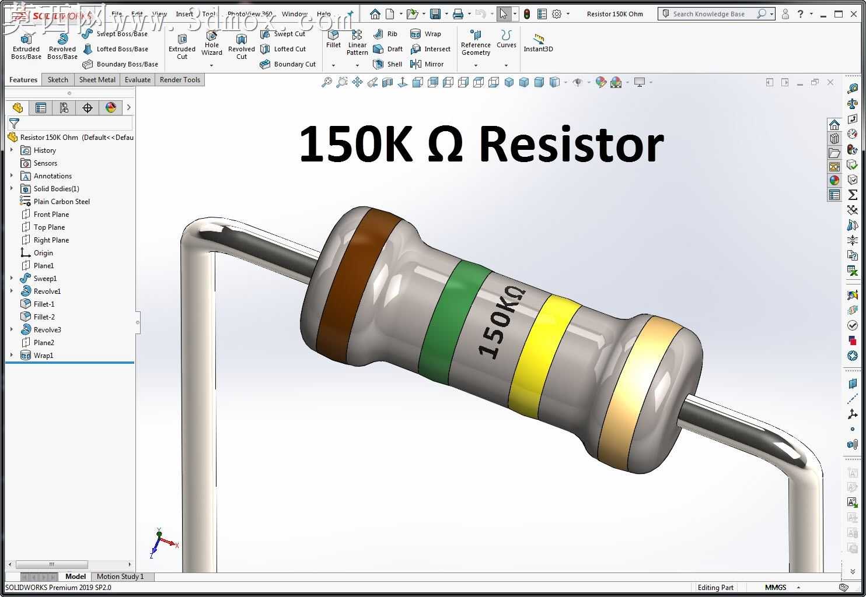The width and height of the screenshot is (866, 597).
Task: Select the Mirror tool
Action: [x=427, y=64]
